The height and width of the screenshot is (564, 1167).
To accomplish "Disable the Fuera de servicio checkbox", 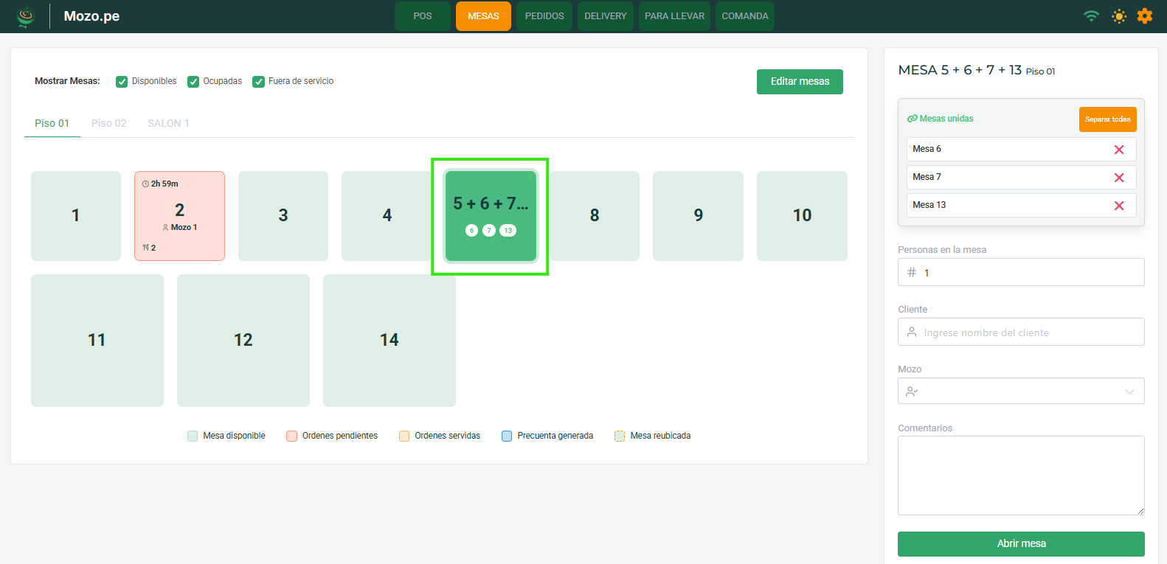I will [x=258, y=82].
